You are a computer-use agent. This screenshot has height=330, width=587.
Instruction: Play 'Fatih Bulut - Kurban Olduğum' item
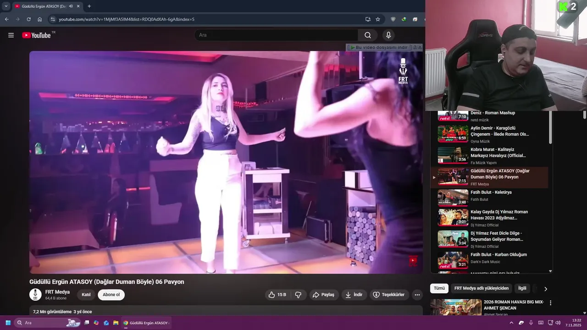[489, 260]
